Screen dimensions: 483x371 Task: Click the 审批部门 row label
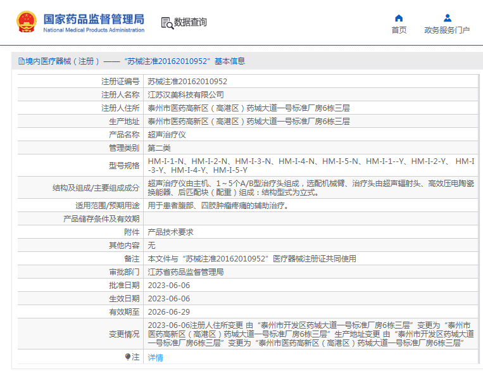pos(124,272)
